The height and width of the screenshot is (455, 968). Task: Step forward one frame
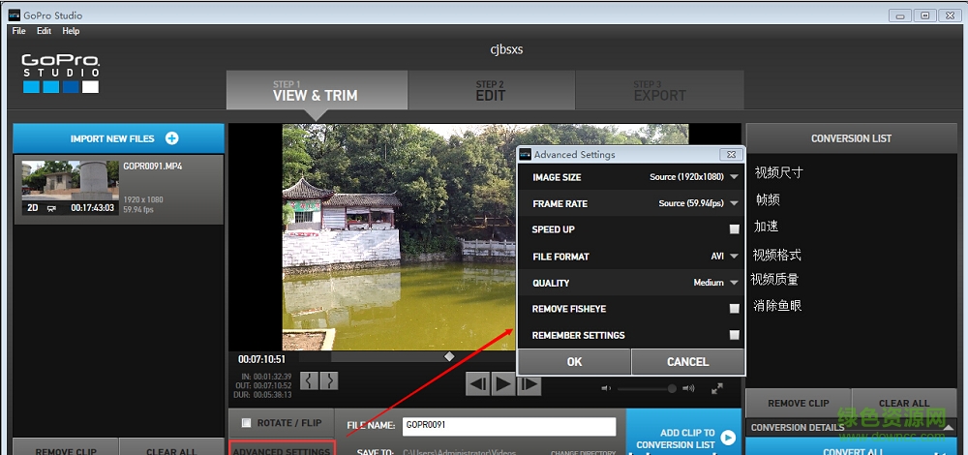(x=529, y=384)
